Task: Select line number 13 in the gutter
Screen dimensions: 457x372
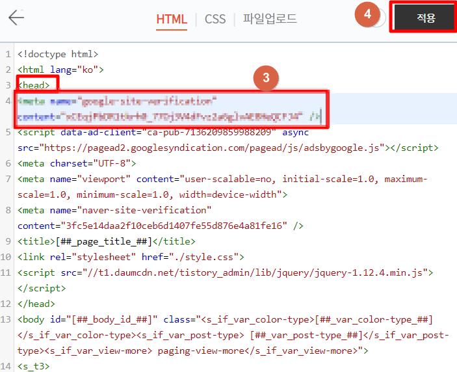Action: point(6,320)
